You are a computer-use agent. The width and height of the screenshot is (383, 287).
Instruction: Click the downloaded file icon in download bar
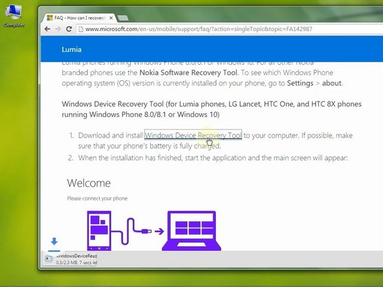[49, 259]
